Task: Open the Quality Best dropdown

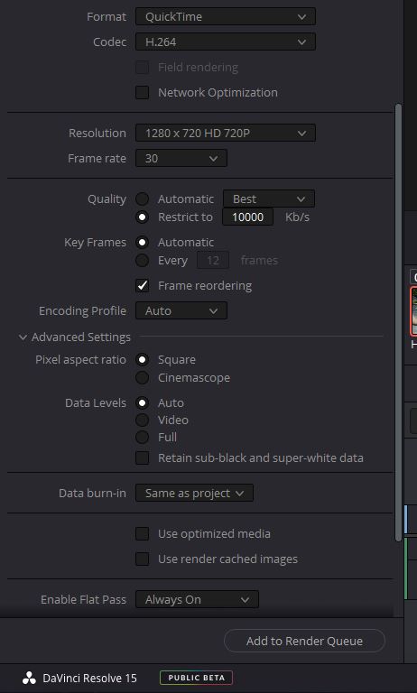Action: point(269,199)
